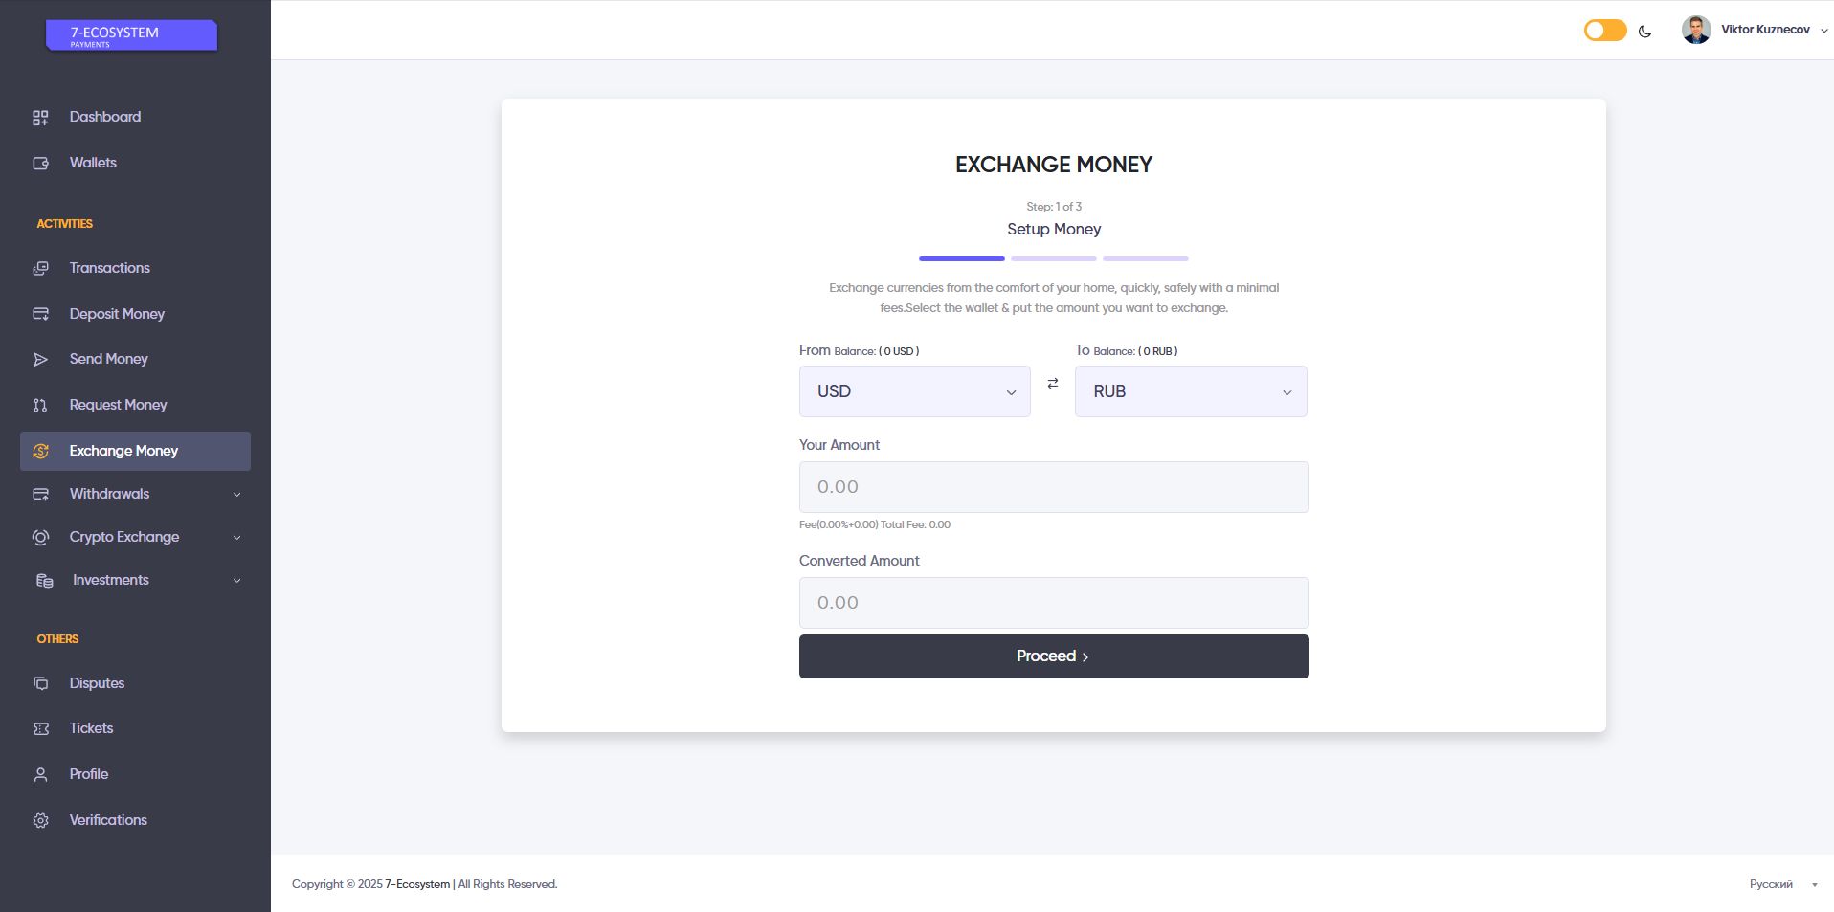The height and width of the screenshot is (912, 1834).
Task: Click the Dashboard grid icon in sidebar
Action: click(x=40, y=118)
